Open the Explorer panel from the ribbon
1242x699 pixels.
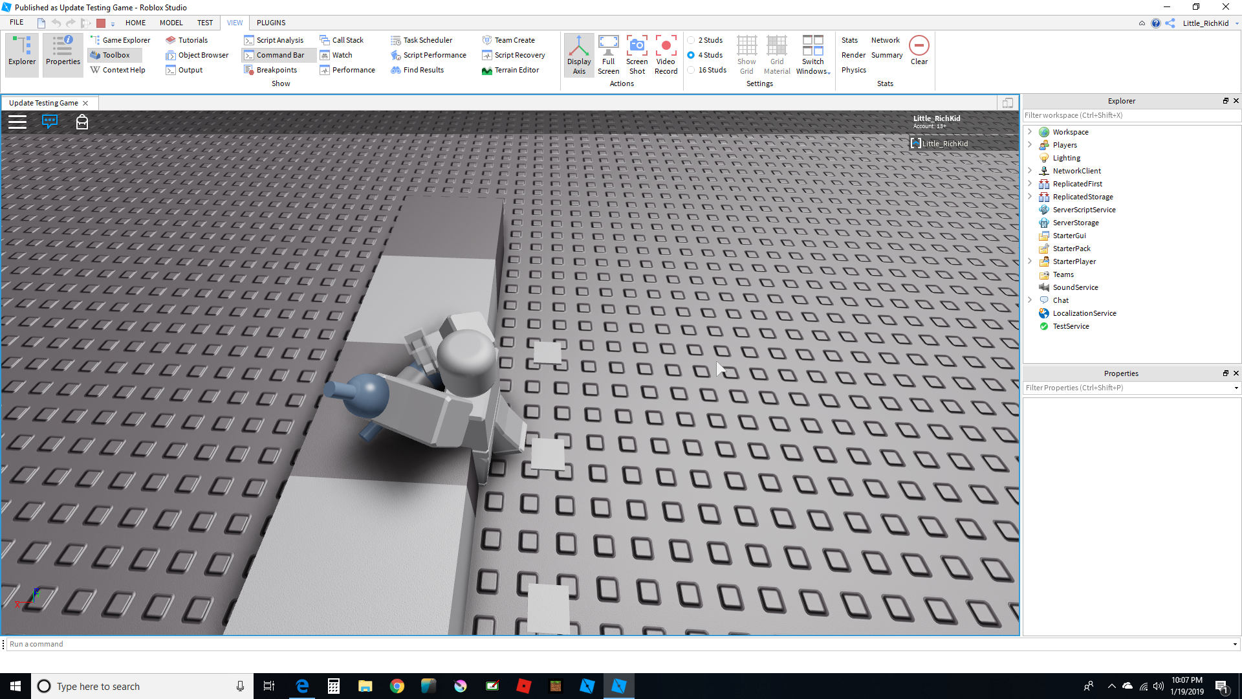(21, 54)
